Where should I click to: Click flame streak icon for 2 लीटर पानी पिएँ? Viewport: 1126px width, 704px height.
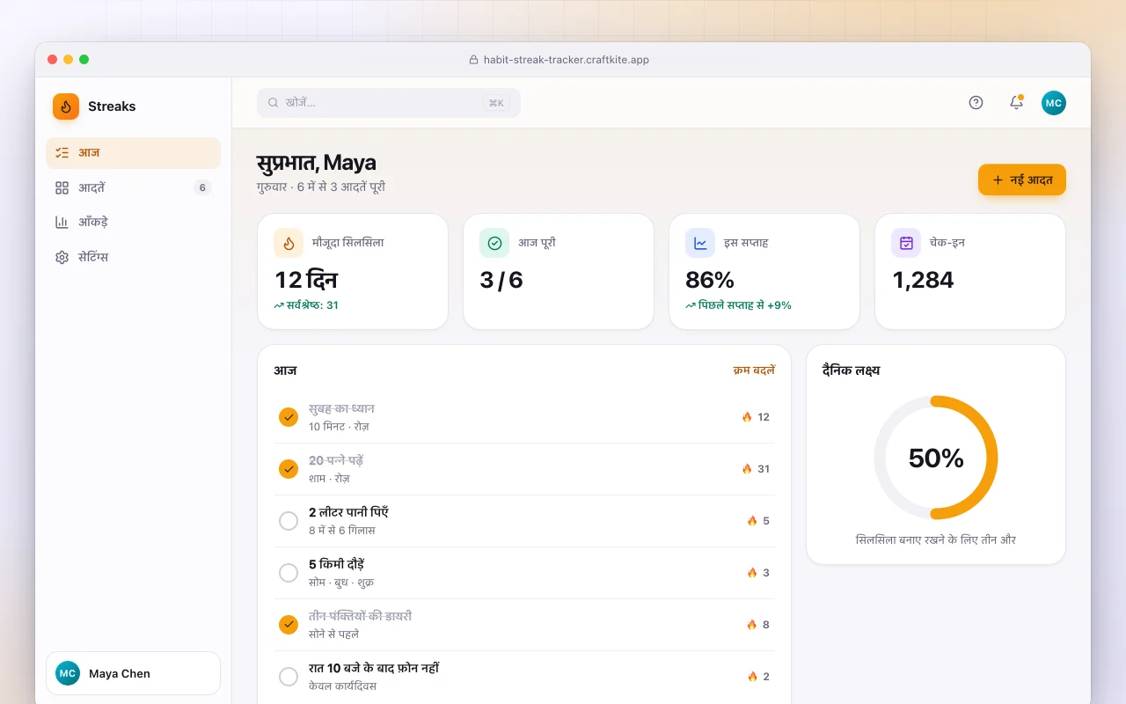click(752, 521)
